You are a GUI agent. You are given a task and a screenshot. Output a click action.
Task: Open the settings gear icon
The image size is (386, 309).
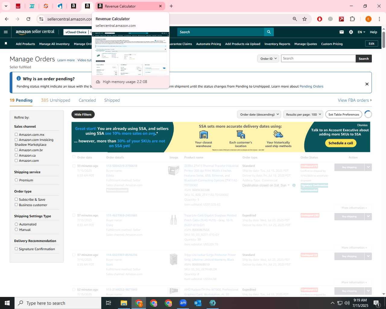click(x=351, y=32)
